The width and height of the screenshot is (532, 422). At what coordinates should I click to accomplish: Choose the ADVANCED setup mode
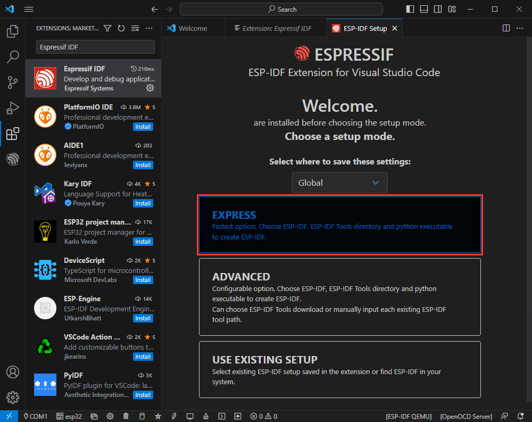tap(339, 297)
